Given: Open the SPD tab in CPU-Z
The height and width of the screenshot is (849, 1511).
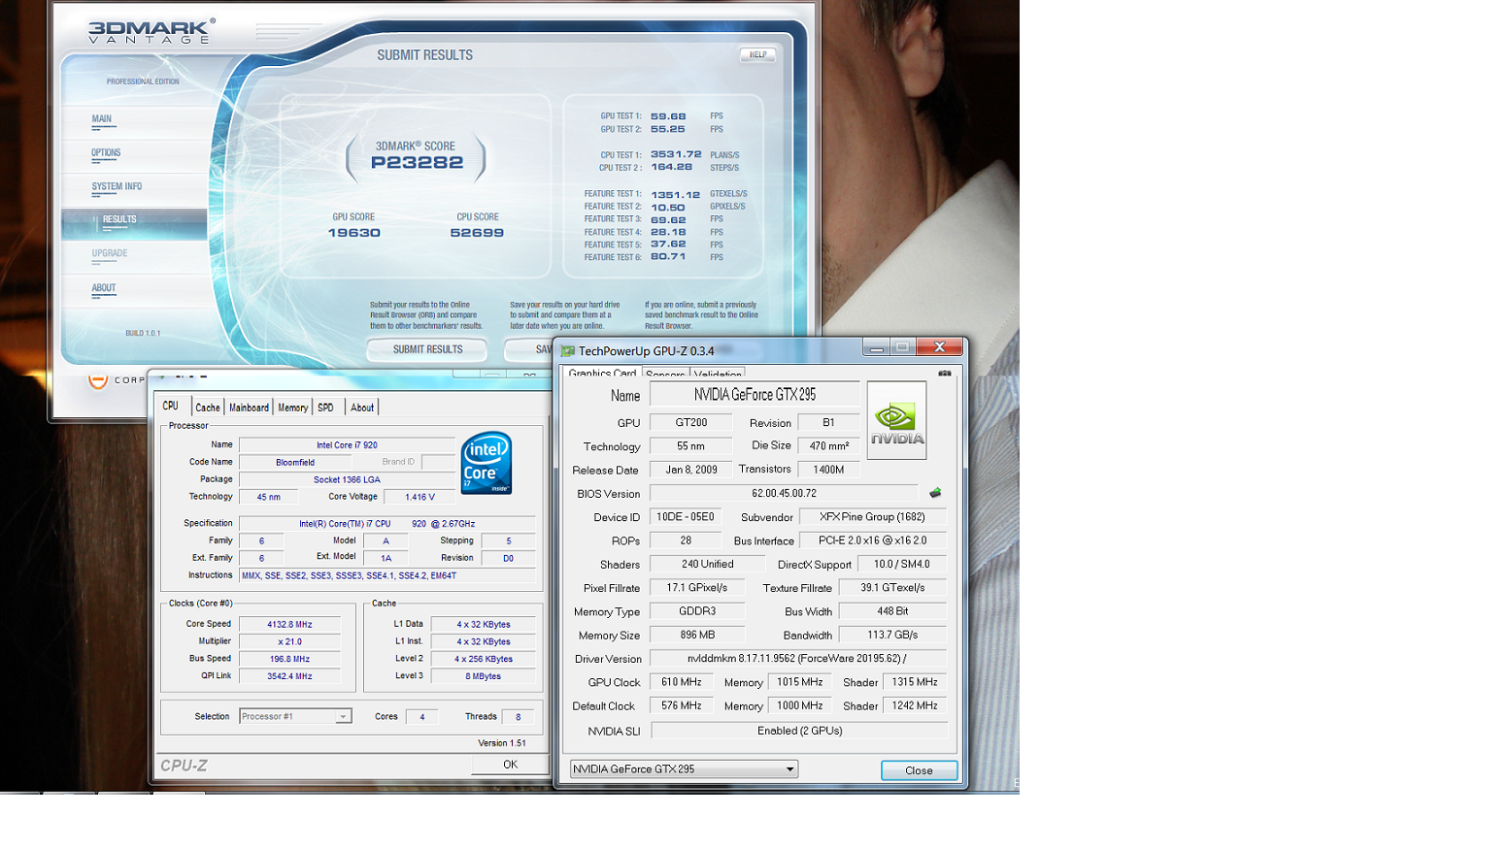Looking at the screenshot, I should click(x=326, y=408).
